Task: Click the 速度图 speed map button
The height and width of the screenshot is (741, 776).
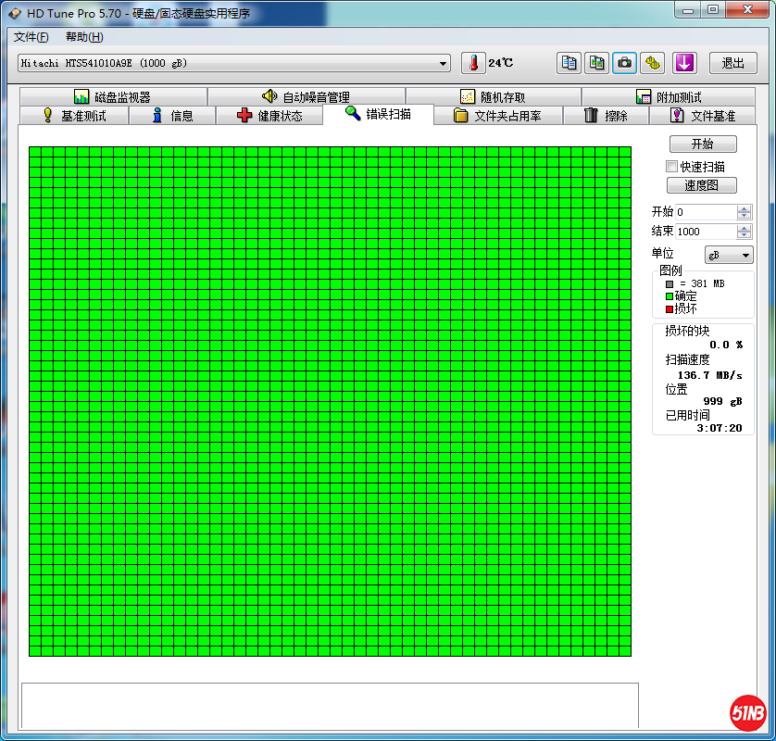Action: point(702,185)
